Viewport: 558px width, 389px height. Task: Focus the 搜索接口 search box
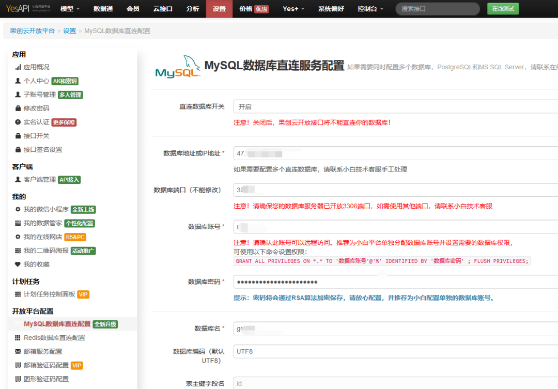438,9
